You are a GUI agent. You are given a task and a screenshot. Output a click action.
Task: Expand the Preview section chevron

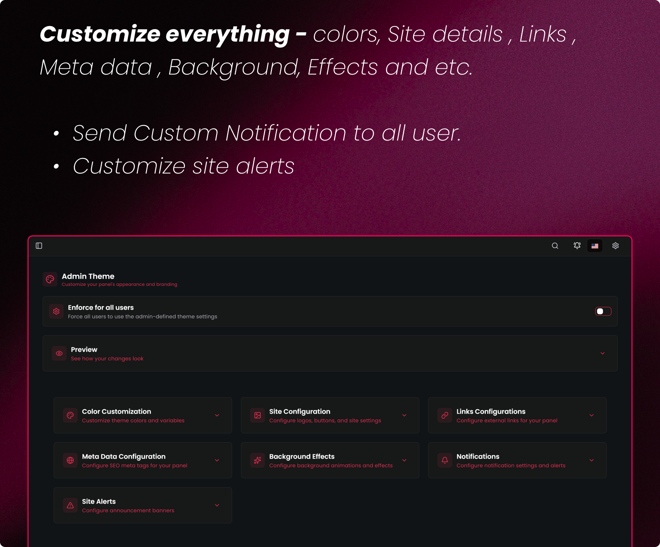(602, 353)
